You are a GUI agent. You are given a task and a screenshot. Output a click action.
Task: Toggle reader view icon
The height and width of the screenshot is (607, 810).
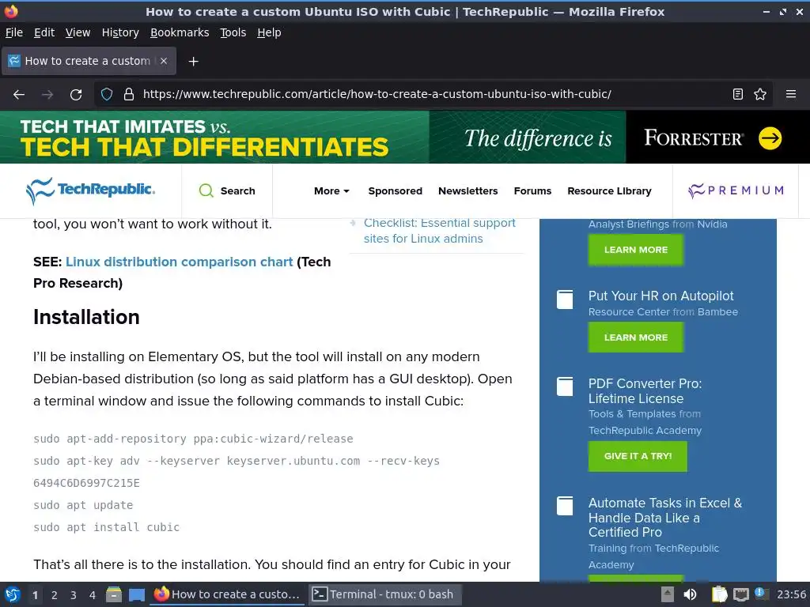point(738,95)
